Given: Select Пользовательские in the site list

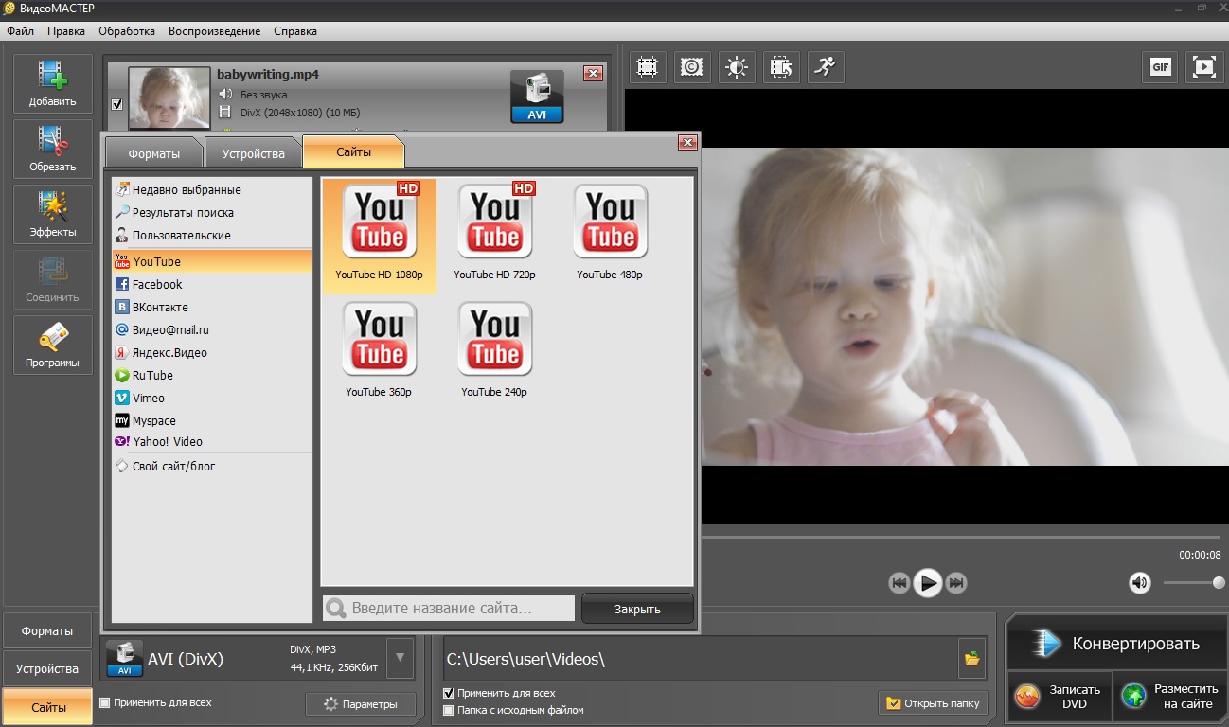Looking at the screenshot, I should tap(212, 236).
